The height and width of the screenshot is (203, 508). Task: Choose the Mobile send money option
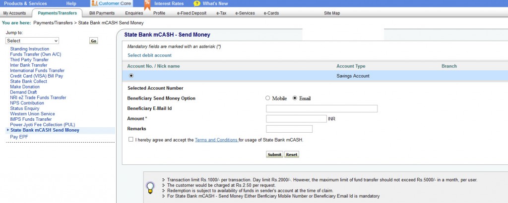(x=267, y=98)
